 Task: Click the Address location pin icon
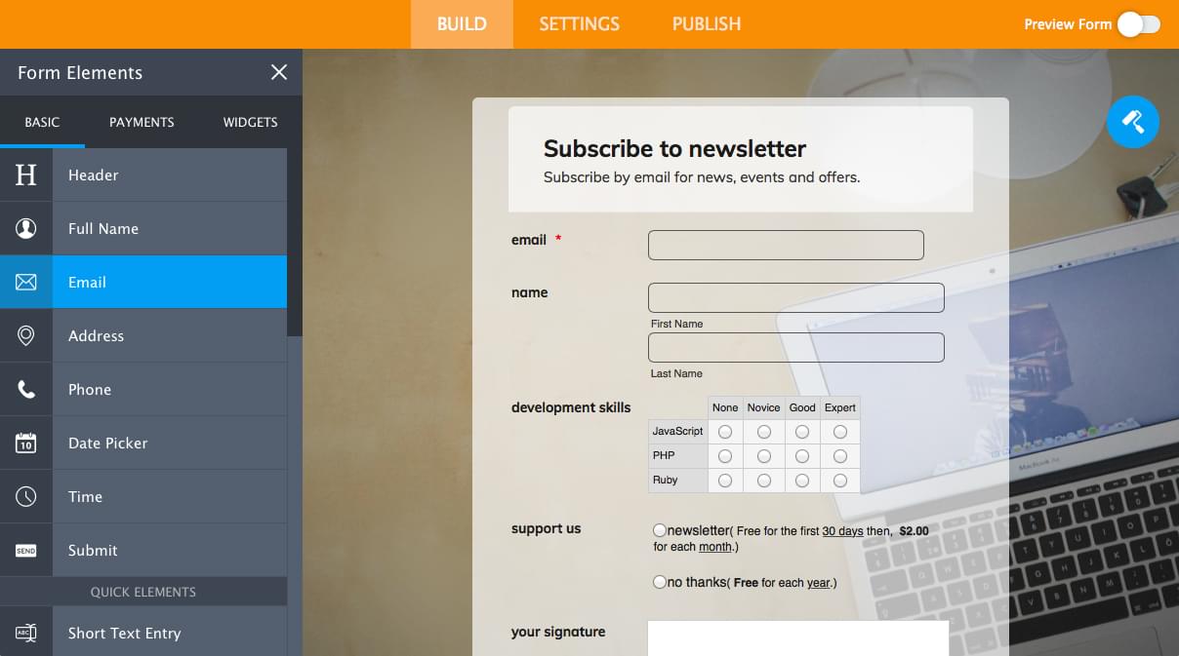tap(26, 335)
